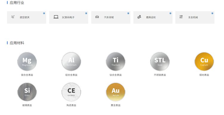224x115 pixels.
Task: Toggle the radio dot on 航空航天 card
Action: (x=44, y=13)
